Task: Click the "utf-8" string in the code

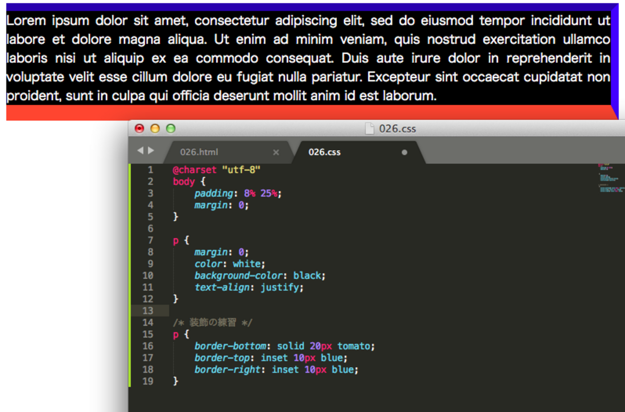Action: pos(241,170)
